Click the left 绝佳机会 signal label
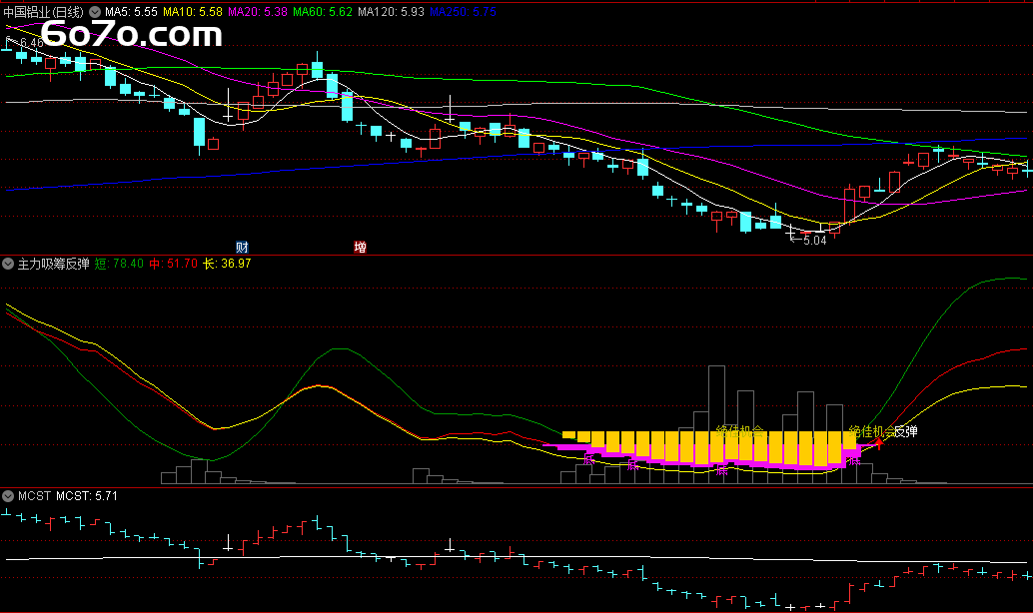1033x613 pixels. [x=740, y=431]
